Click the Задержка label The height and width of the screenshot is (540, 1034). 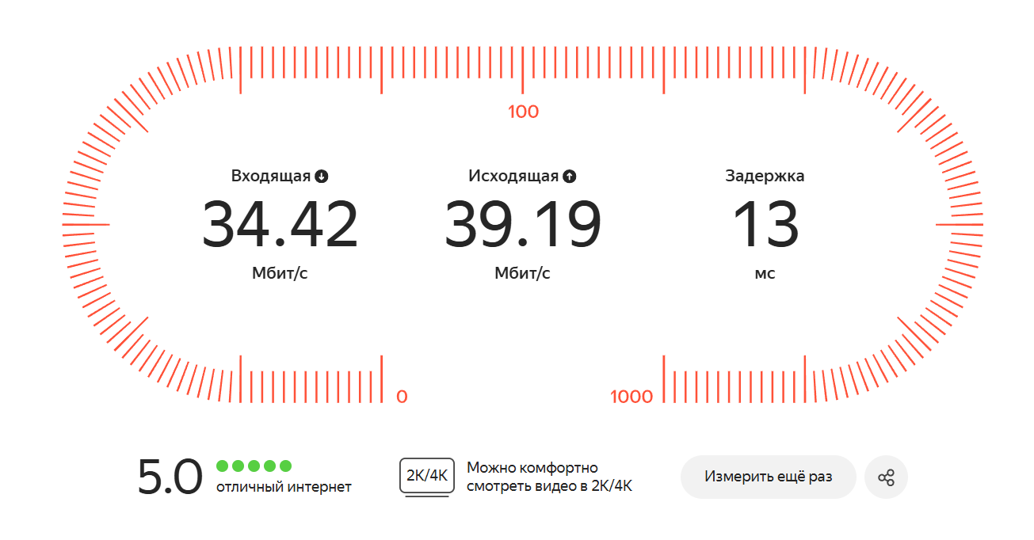pos(765,176)
